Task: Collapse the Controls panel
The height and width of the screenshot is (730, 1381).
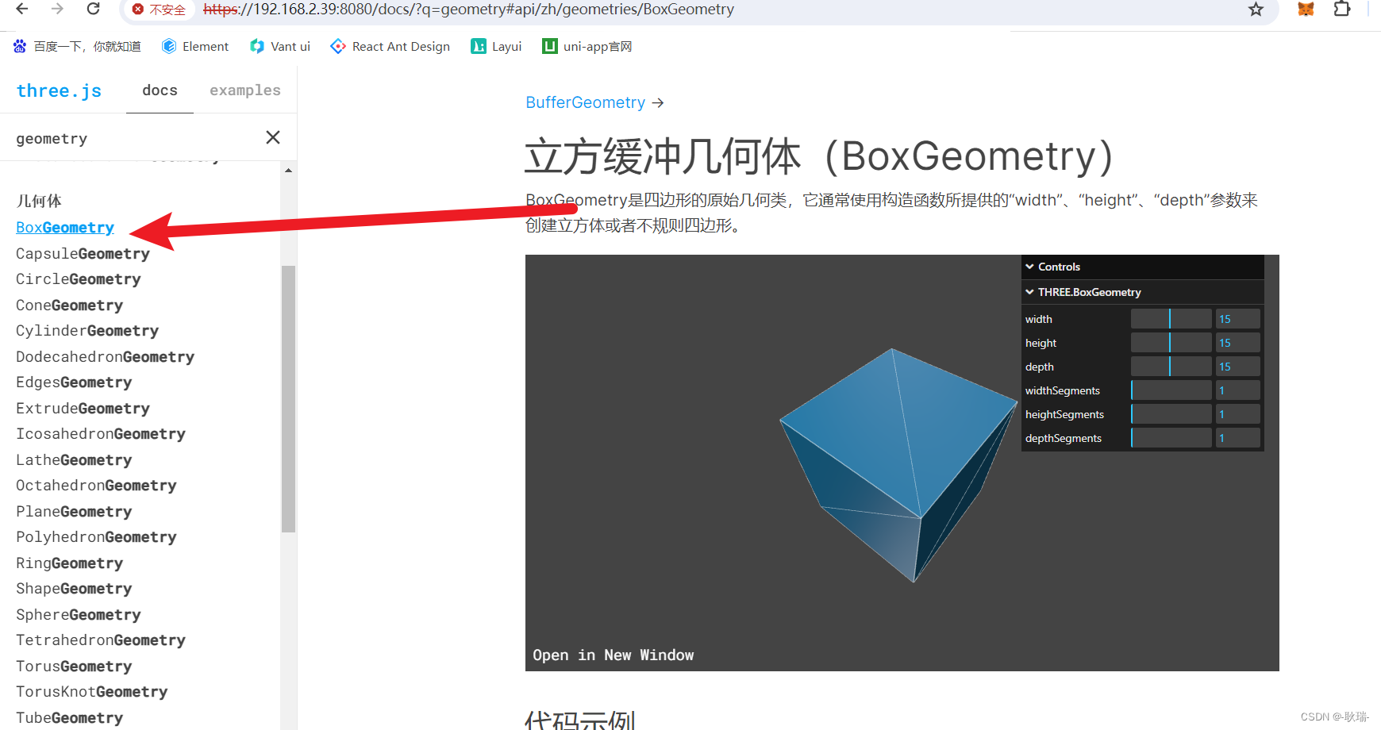Action: [1142, 267]
